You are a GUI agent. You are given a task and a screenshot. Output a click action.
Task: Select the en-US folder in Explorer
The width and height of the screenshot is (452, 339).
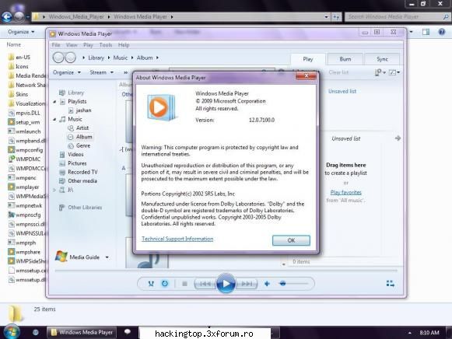pyautogui.click(x=23, y=57)
